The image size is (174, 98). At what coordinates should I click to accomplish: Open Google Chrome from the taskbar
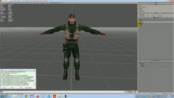[x=26, y=96]
